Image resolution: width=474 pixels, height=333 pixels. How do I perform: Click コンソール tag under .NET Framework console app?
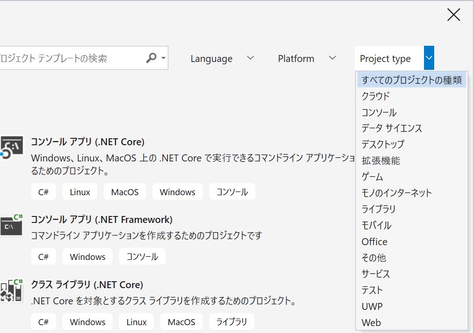[x=142, y=256]
